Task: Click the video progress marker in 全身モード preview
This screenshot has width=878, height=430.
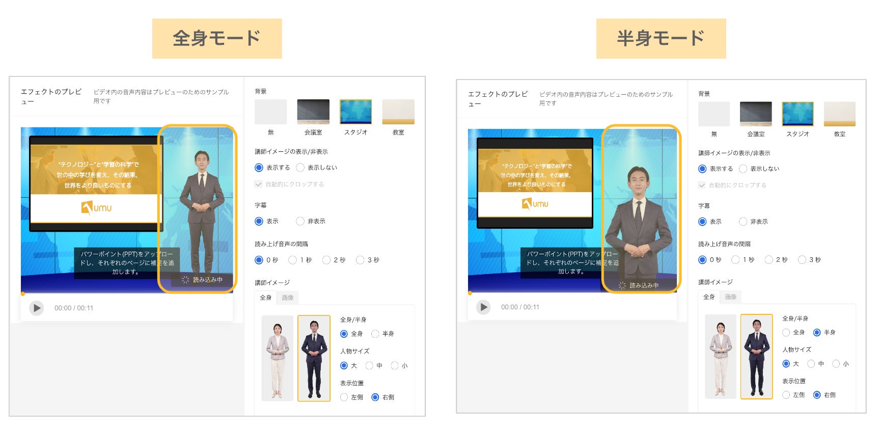Action: (x=23, y=294)
